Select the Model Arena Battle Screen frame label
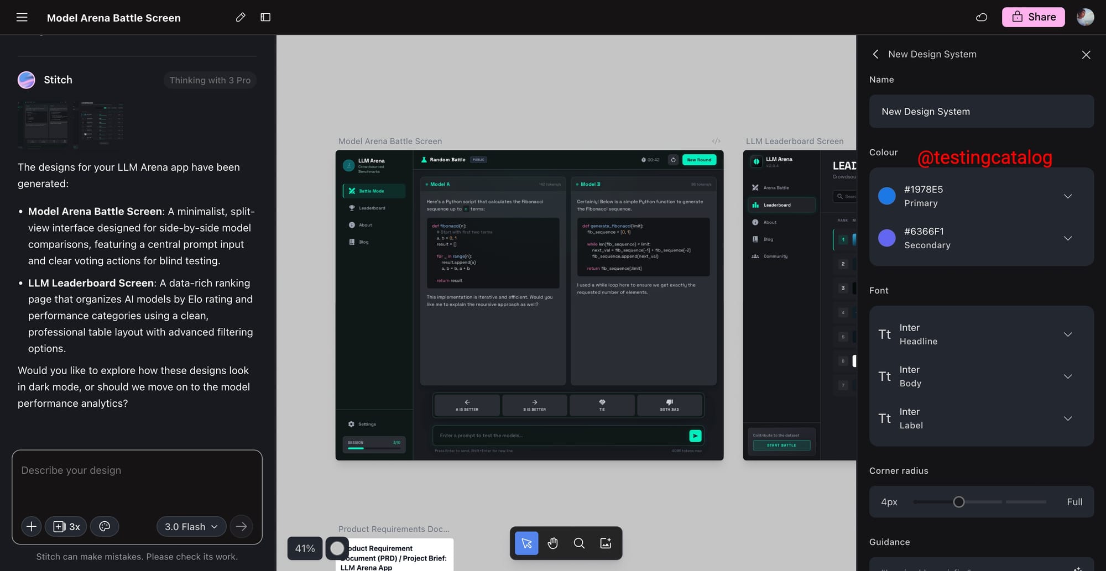The width and height of the screenshot is (1106, 571). pos(390,142)
